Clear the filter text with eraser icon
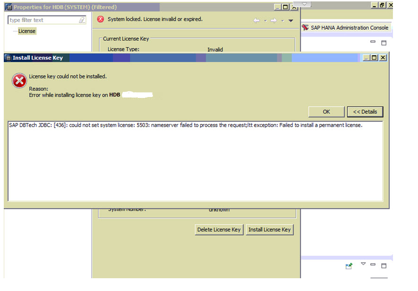418x291 pixels. tap(82, 20)
